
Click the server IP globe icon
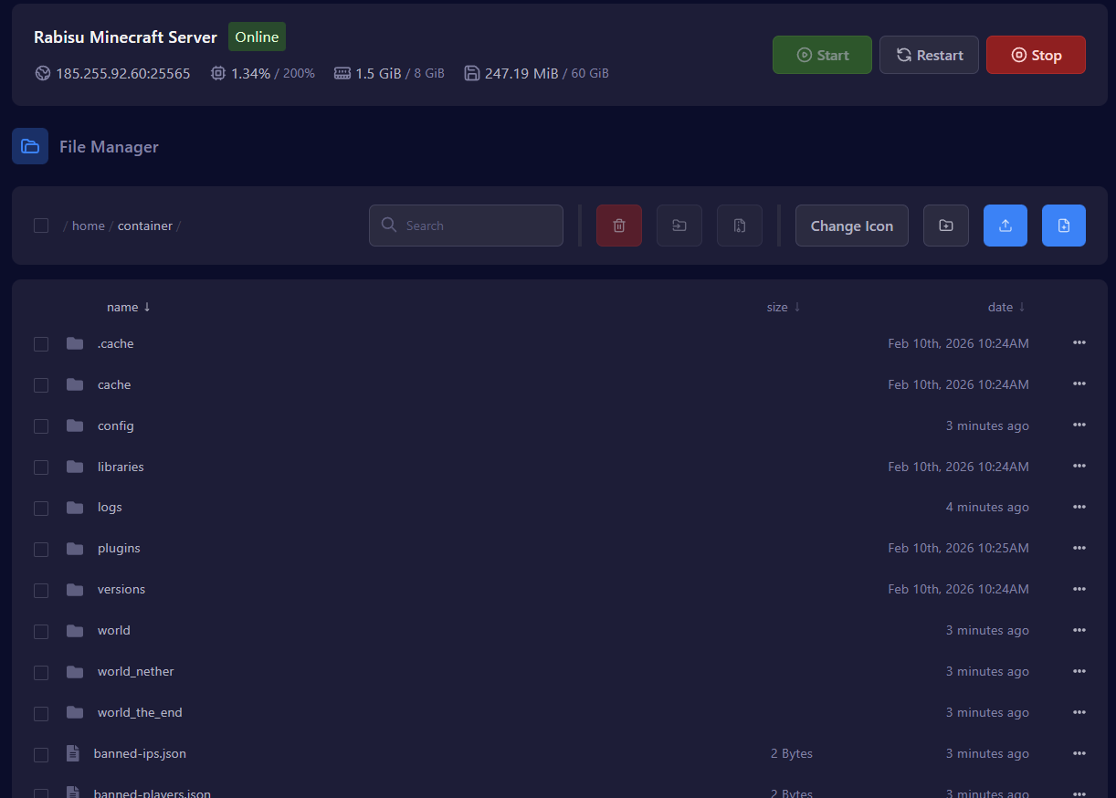[x=42, y=73]
